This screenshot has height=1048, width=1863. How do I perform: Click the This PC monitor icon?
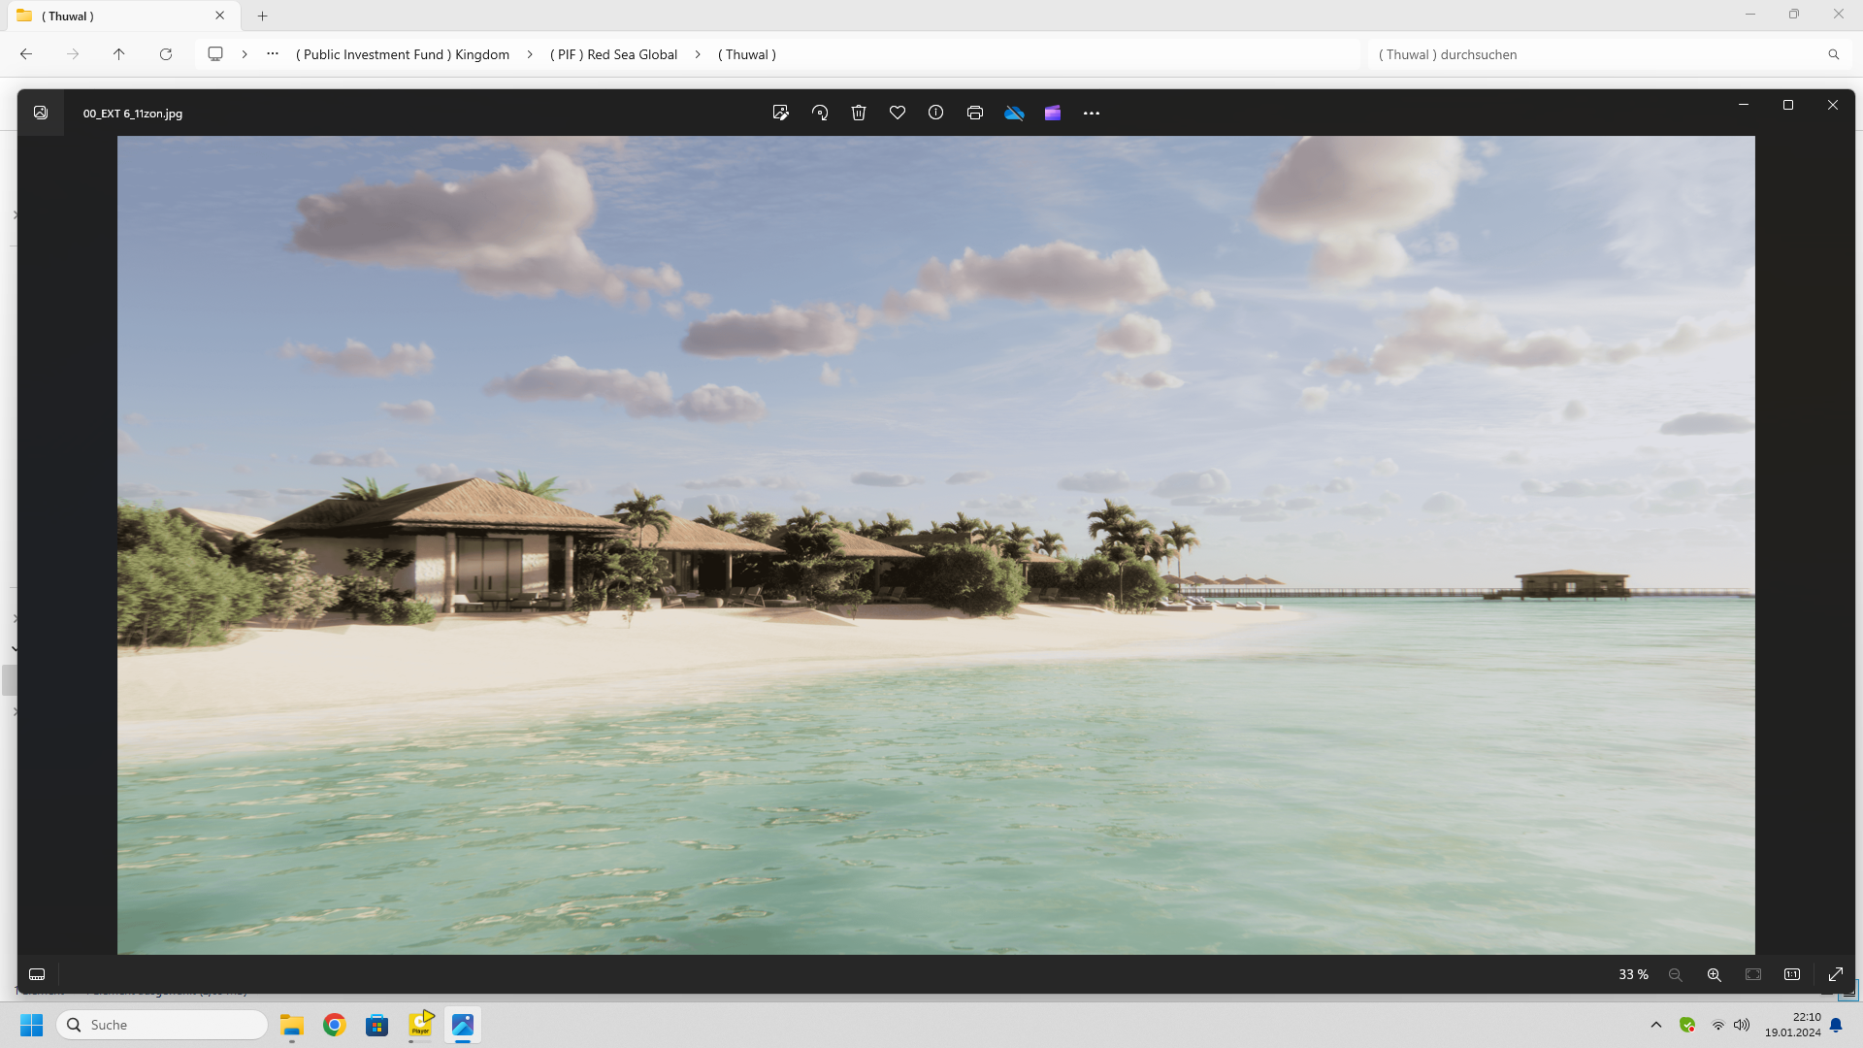coord(215,54)
